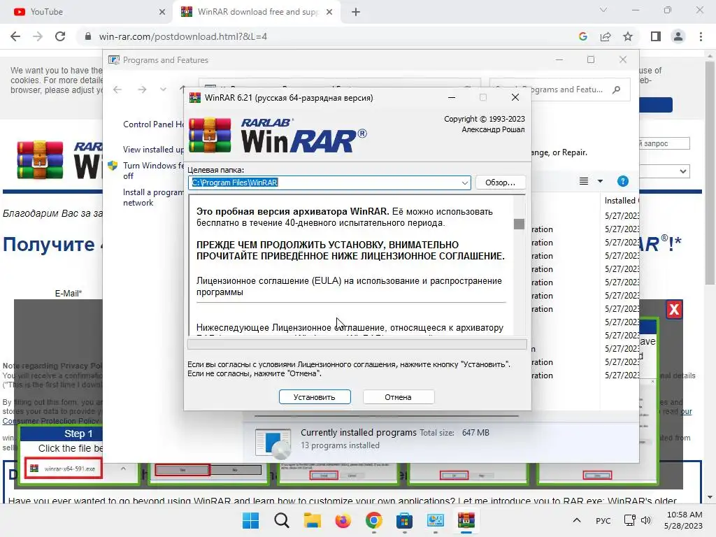Viewport: 716px width, 537px height.
Task: Open Control Panel Home link
Action: 153,124
